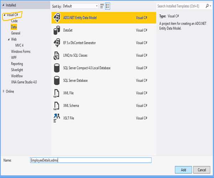
Task: Switch to medium icons list view
Action: [x=108, y=6]
